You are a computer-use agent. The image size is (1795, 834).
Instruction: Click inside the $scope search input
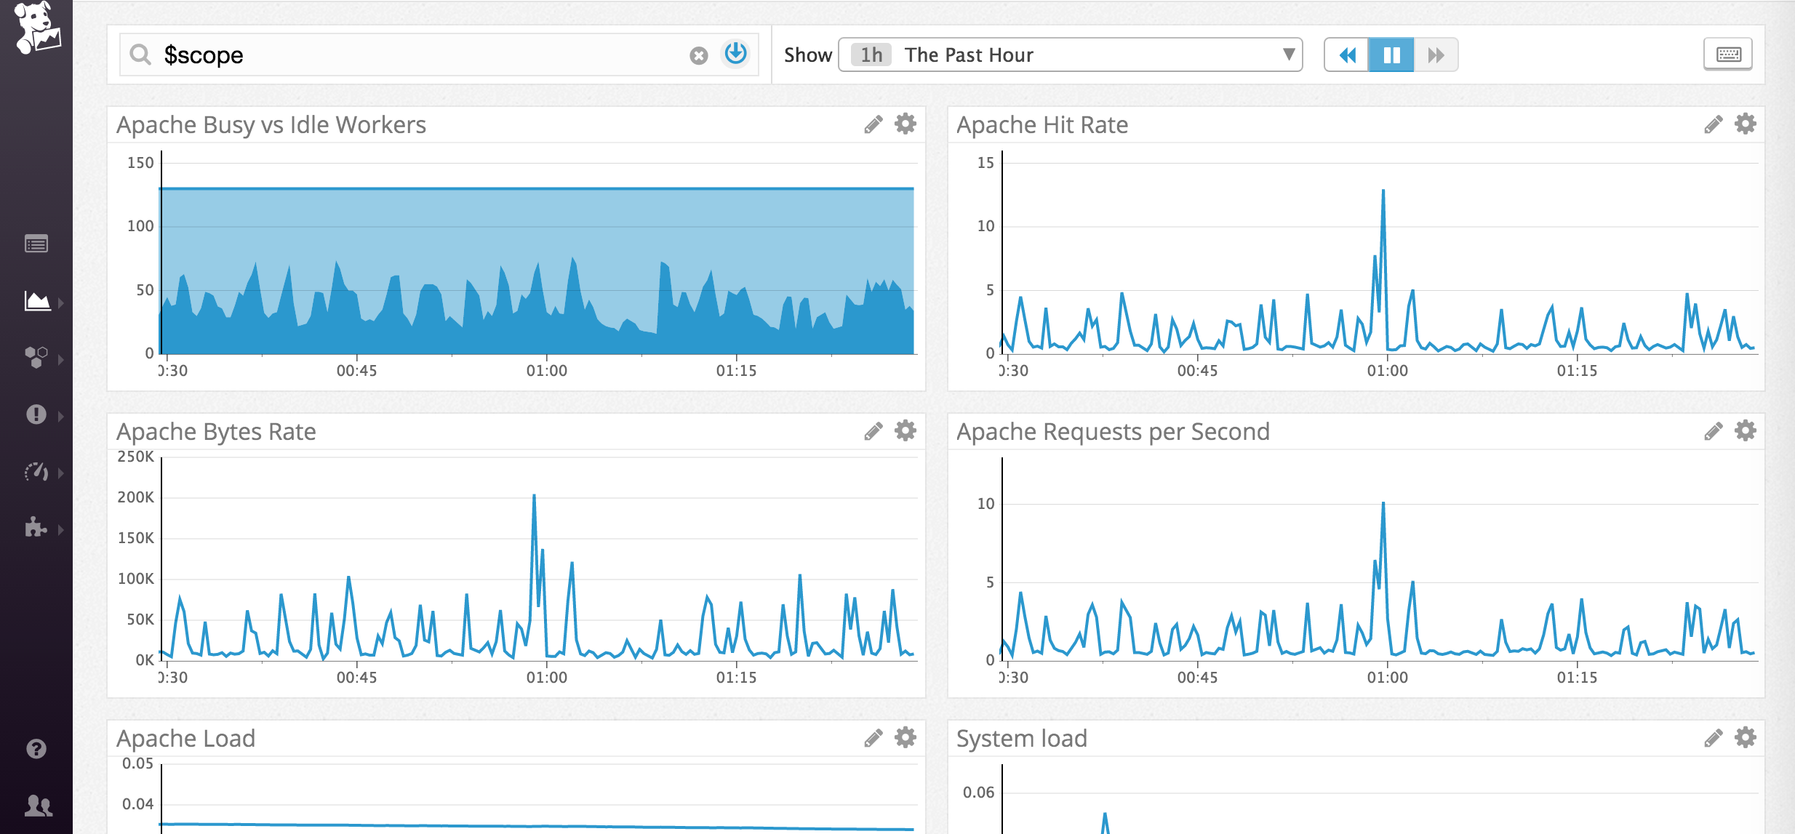point(364,55)
